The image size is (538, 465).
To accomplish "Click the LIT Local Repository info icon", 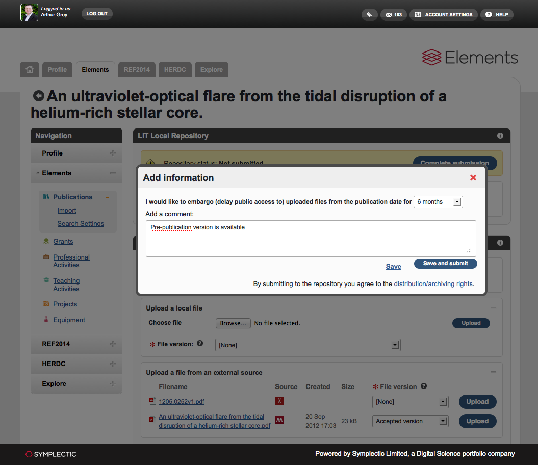I will (500, 136).
